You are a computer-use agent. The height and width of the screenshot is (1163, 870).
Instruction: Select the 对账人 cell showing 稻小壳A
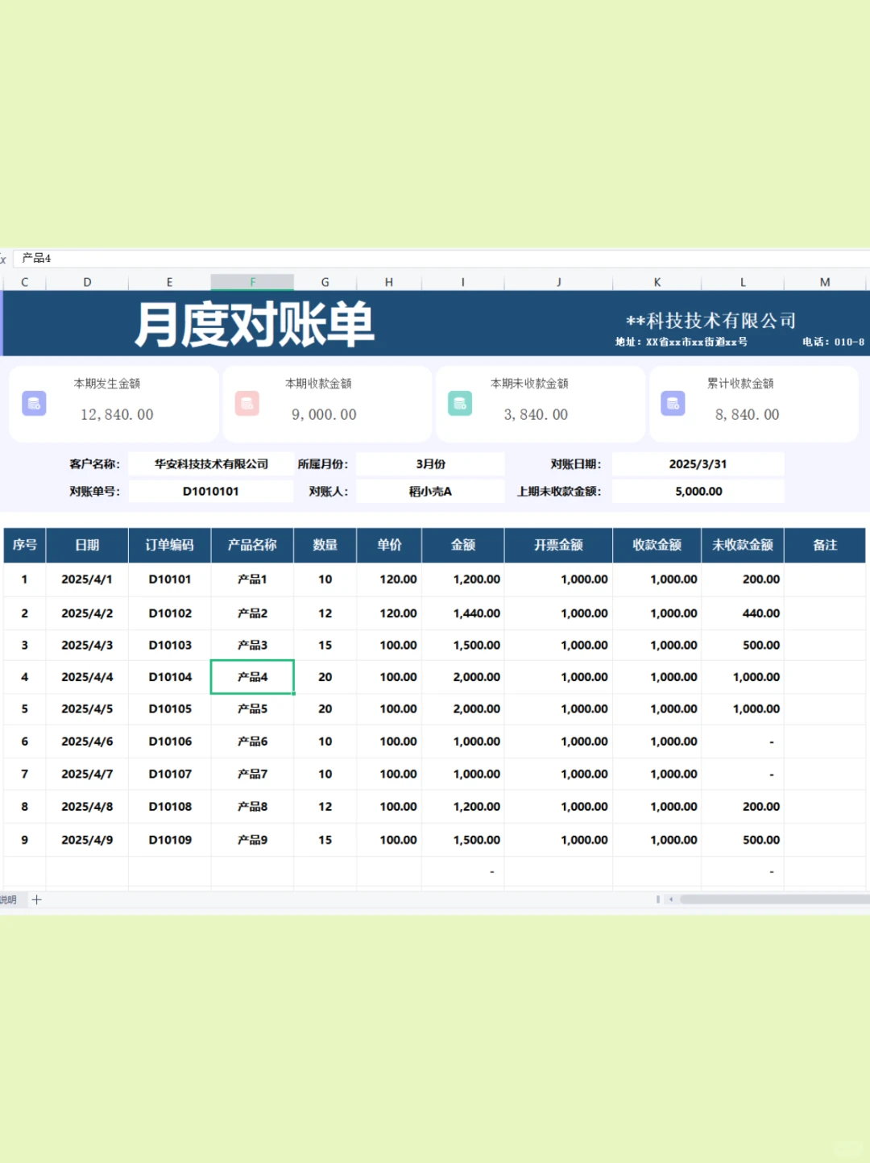coord(429,491)
